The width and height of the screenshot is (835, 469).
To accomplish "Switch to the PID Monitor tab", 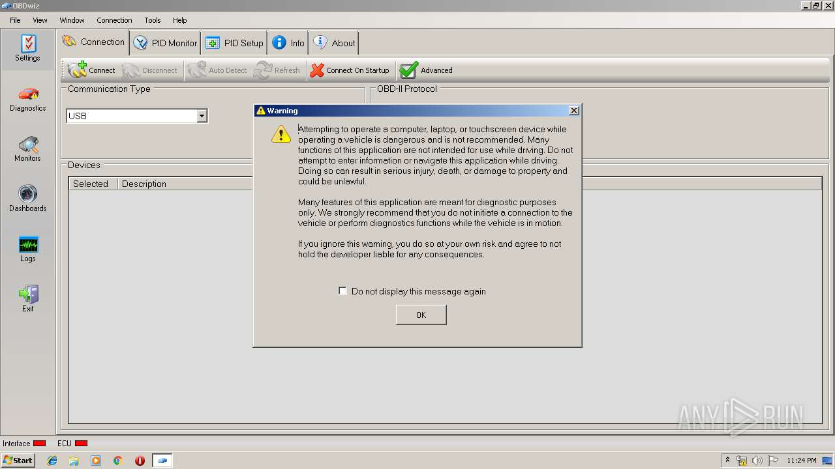I will tap(166, 43).
